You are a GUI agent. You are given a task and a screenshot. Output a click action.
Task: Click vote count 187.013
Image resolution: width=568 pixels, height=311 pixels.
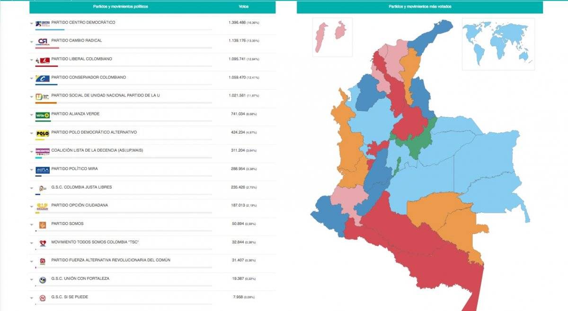point(238,205)
